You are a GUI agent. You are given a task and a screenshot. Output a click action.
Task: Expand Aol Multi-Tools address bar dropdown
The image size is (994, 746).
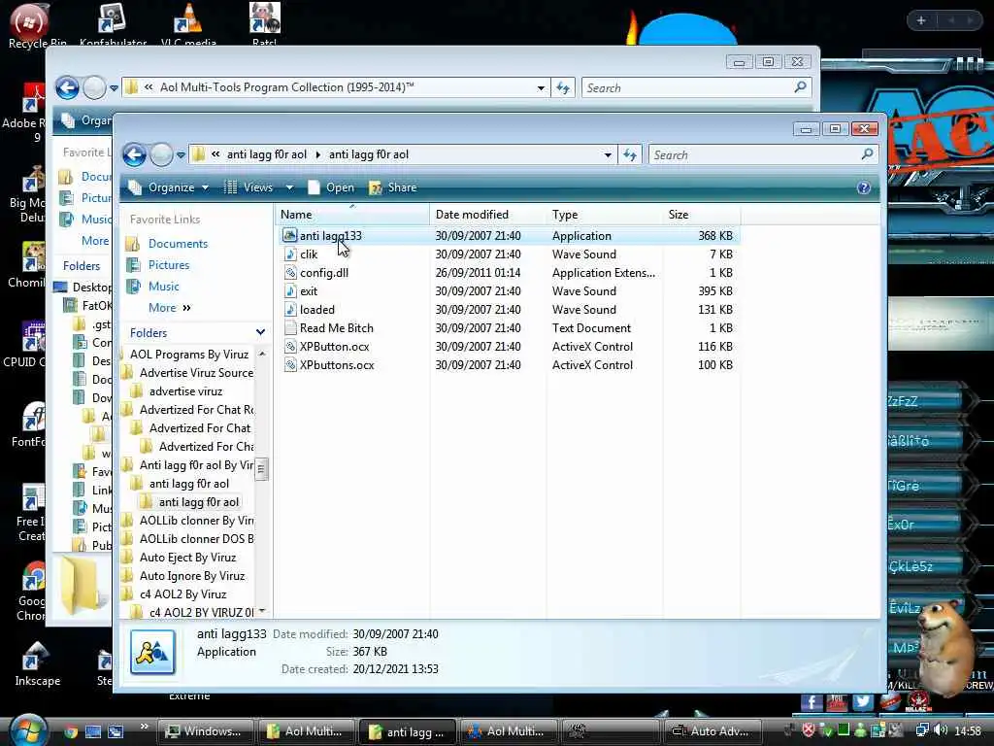click(541, 87)
